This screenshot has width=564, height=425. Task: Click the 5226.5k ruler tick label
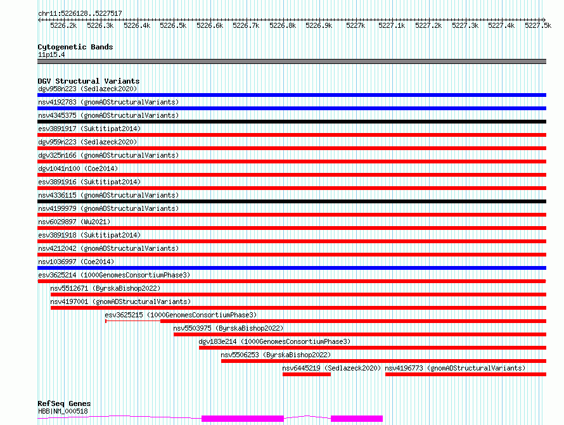173,25
